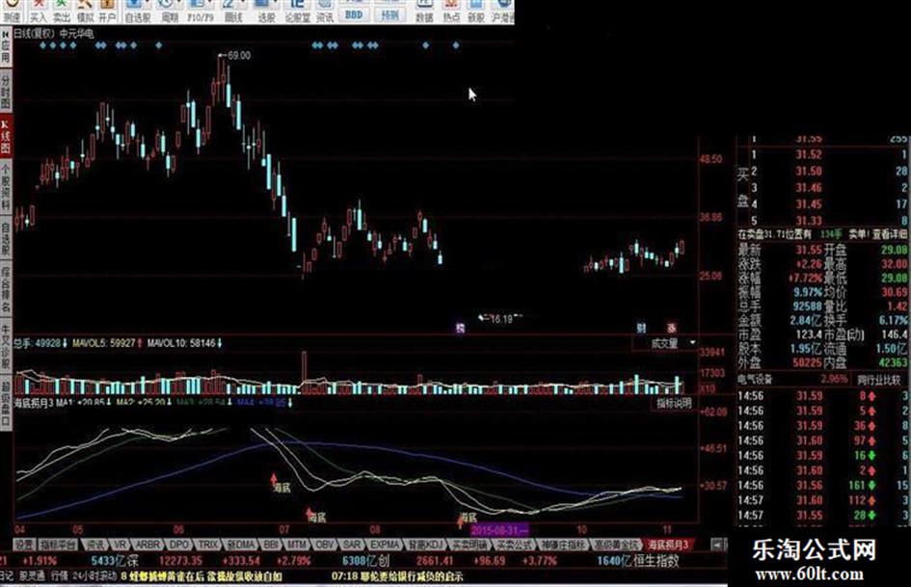Screen dimensions: 911x587
Task: Open the 个股资料 sidebar tab
Action: 5,187
